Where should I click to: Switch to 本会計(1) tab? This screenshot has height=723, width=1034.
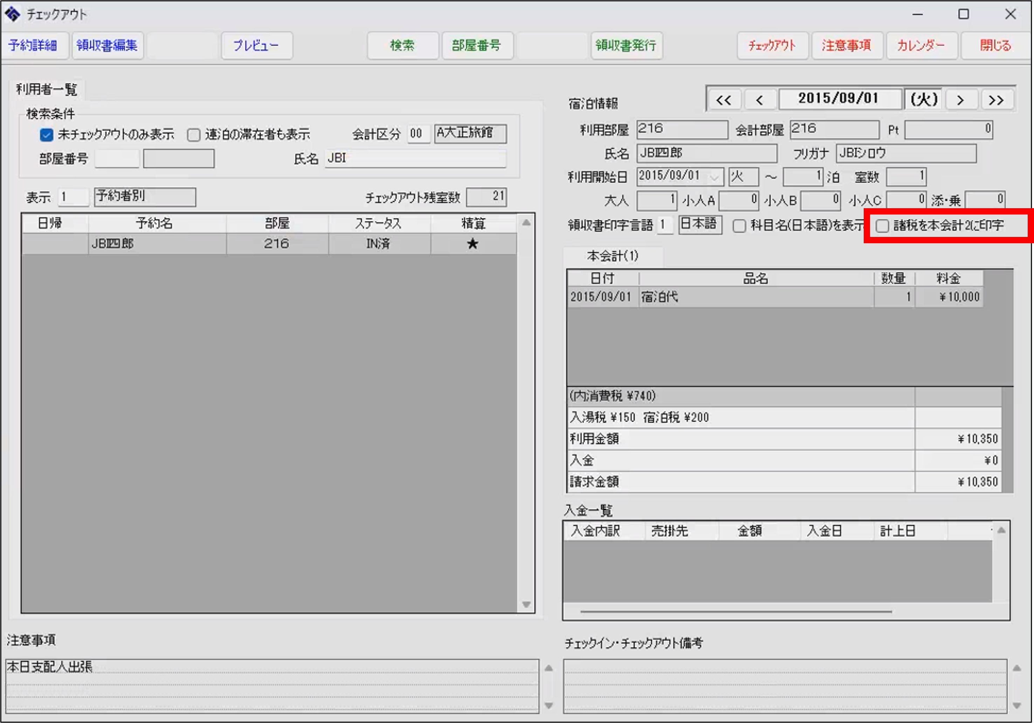point(612,256)
